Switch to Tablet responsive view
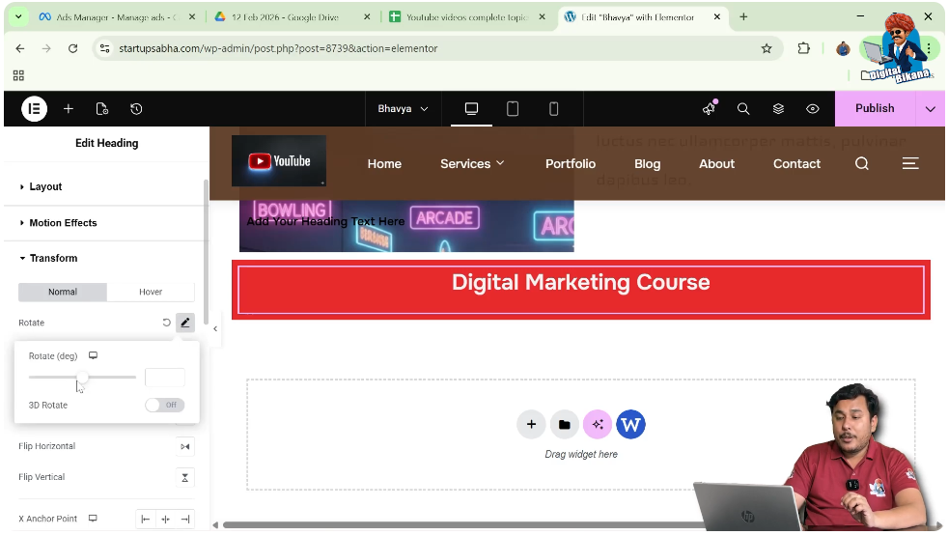The height and width of the screenshot is (535, 948). click(513, 109)
